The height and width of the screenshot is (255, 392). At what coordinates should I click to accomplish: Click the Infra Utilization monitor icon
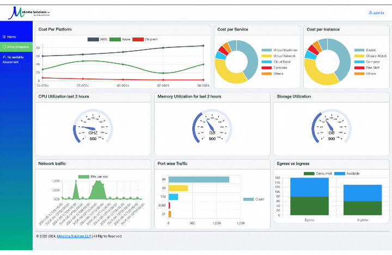[4, 47]
